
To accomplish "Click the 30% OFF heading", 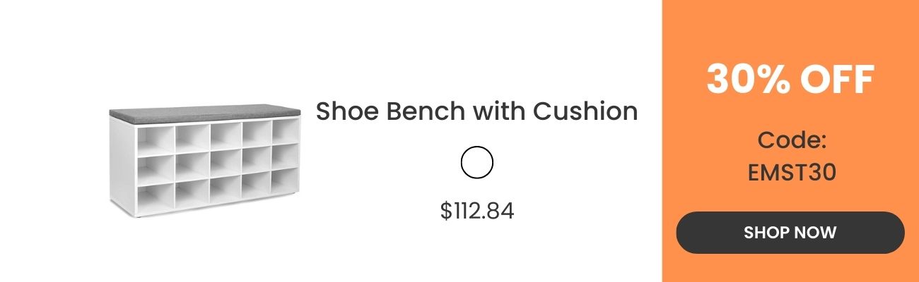I will click(x=790, y=80).
